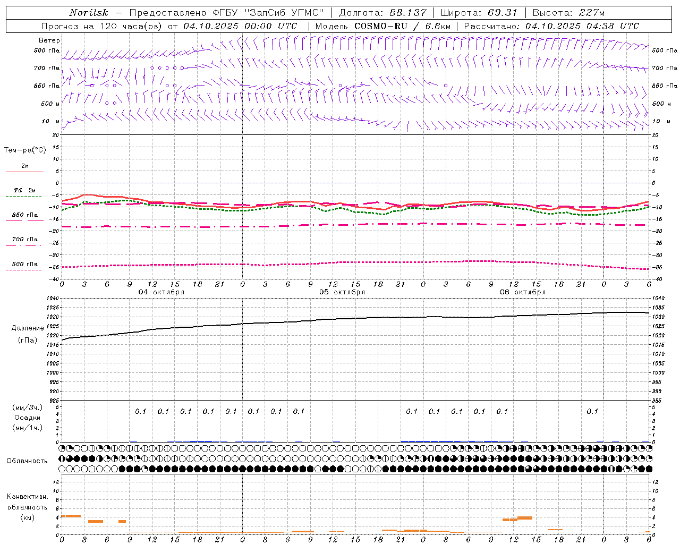Click the dotted '500 гПа' temperature legend line
The height and width of the screenshot is (544, 680).
(23, 270)
